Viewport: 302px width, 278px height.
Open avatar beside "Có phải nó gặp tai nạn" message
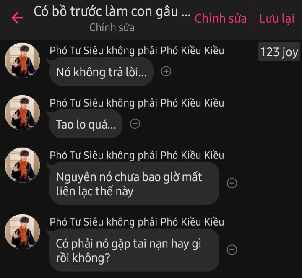tap(22, 232)
